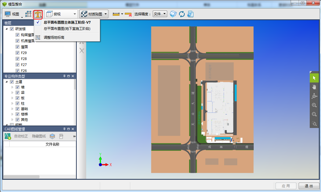The height and width of the screenshot is (192, 321).
Task: Select the F26 floor row
Action: click(x=24, y=71)
